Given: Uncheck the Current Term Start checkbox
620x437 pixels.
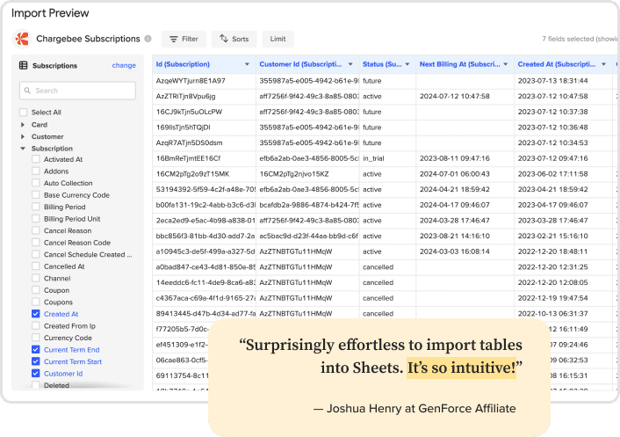Looking at the screenshot, I should click(x=36, y=361).
